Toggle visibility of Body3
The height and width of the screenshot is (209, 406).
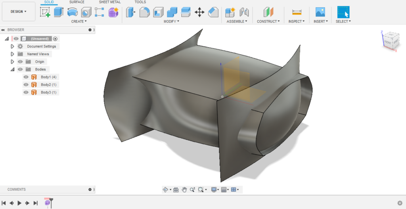pos(26,92)
